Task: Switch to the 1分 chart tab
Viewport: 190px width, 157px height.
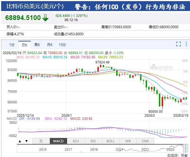Action: (12, 45)
